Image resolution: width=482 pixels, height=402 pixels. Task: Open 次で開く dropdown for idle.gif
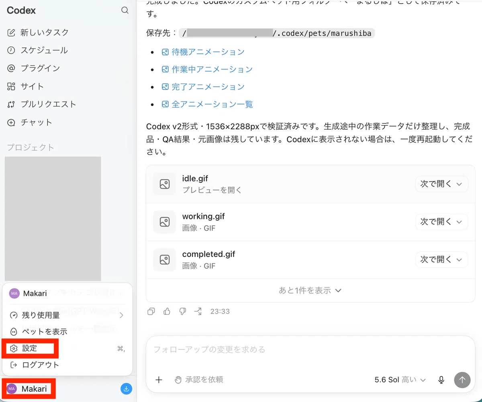(441, 184)
